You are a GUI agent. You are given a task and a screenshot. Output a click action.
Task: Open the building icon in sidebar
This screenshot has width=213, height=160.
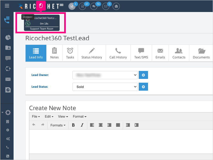8,122
